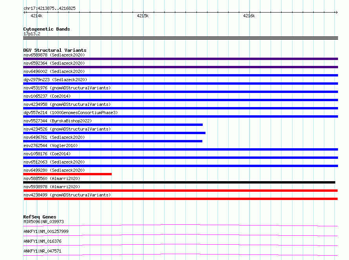The width and height of the screenshot is (349, 260).
Task: Open the RefSeq Genes track title
Action: click(x=40, y=217)
